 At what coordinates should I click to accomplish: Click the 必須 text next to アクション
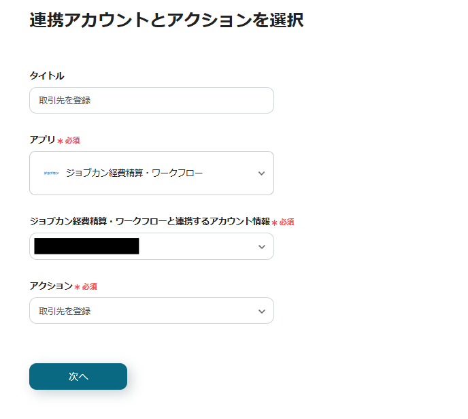click(90, 287)
